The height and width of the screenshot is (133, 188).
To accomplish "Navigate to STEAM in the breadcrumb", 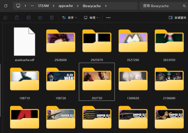I will pos(43,6).
